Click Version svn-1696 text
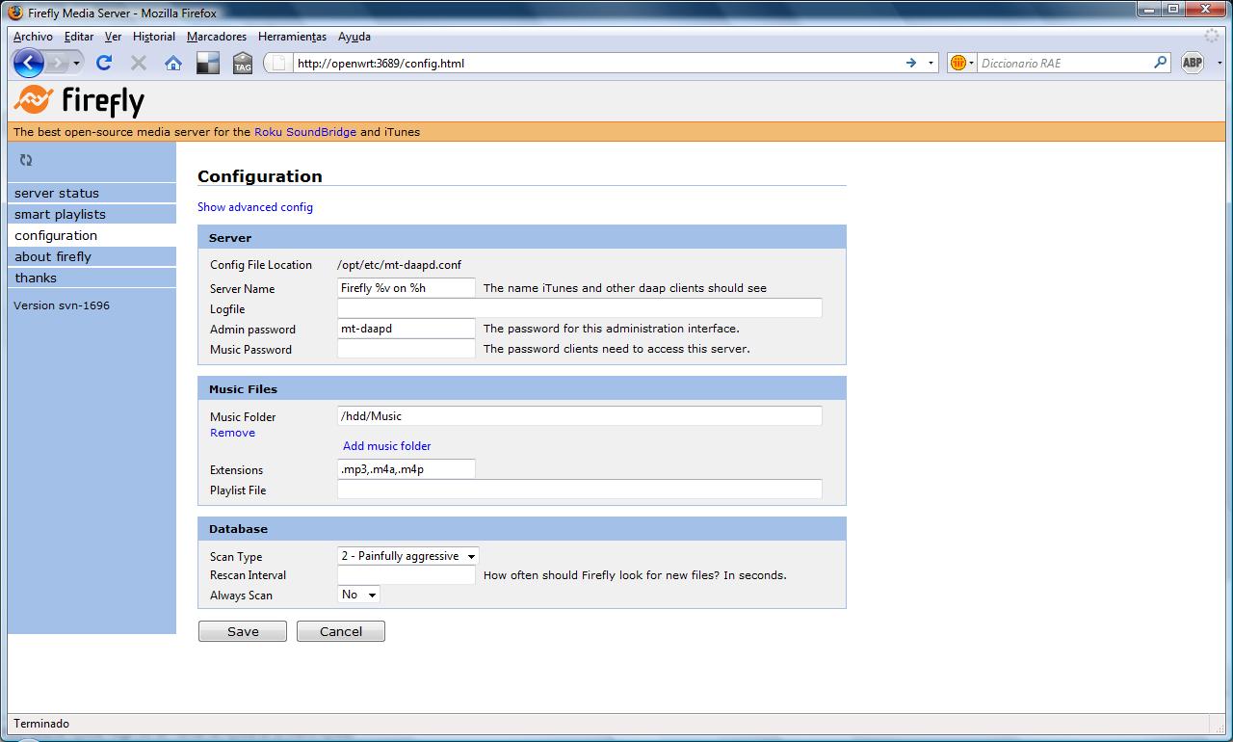1233x742 pixels. [62, 305]
